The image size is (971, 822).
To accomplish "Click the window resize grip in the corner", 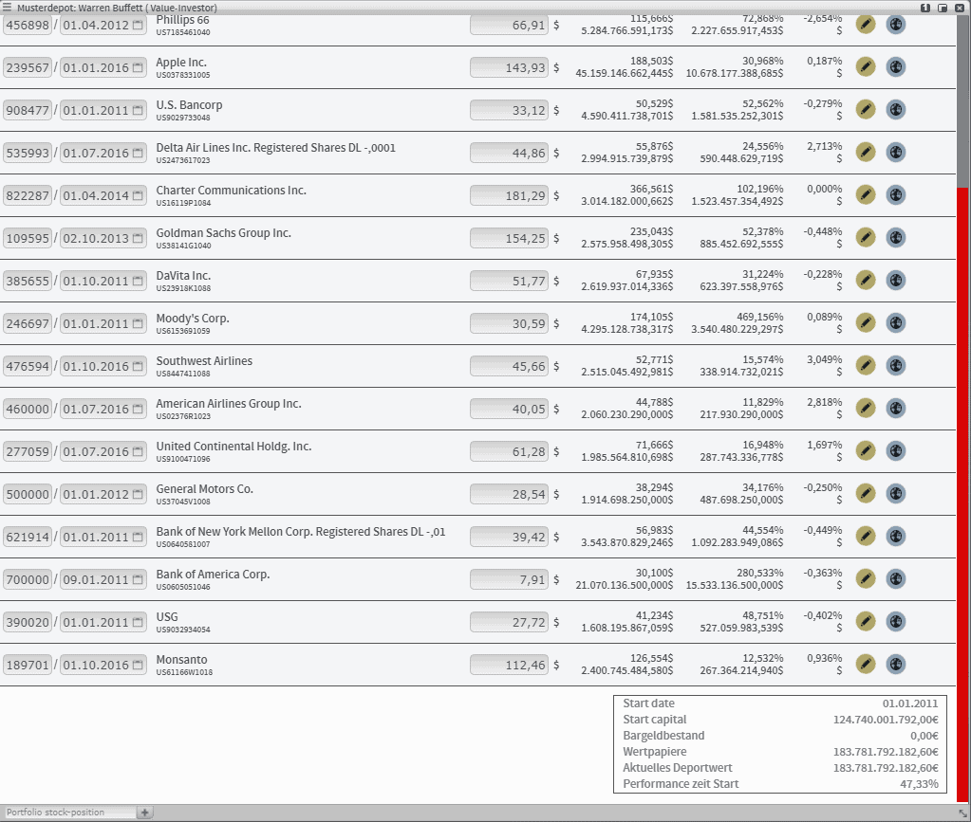I will coord(963,814).
